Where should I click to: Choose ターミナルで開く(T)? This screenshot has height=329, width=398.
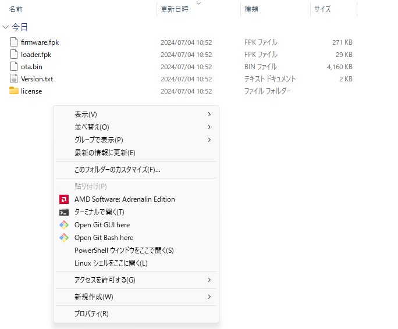click(x=136, y=212)
